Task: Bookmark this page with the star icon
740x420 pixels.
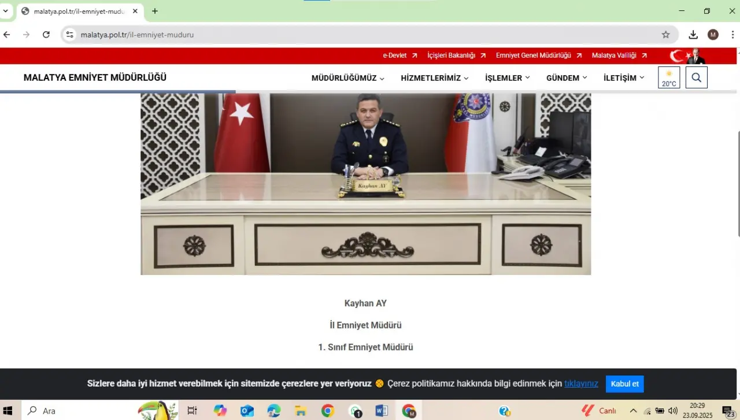Action: pos(665,35)
